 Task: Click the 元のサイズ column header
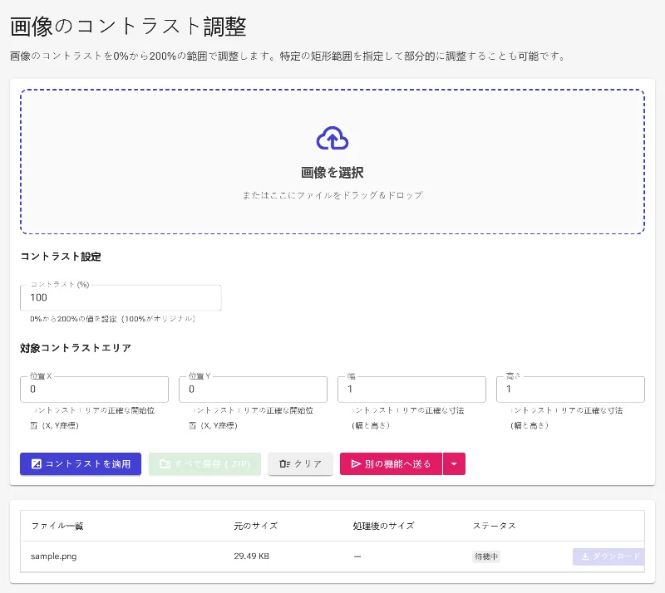(256, 526)
